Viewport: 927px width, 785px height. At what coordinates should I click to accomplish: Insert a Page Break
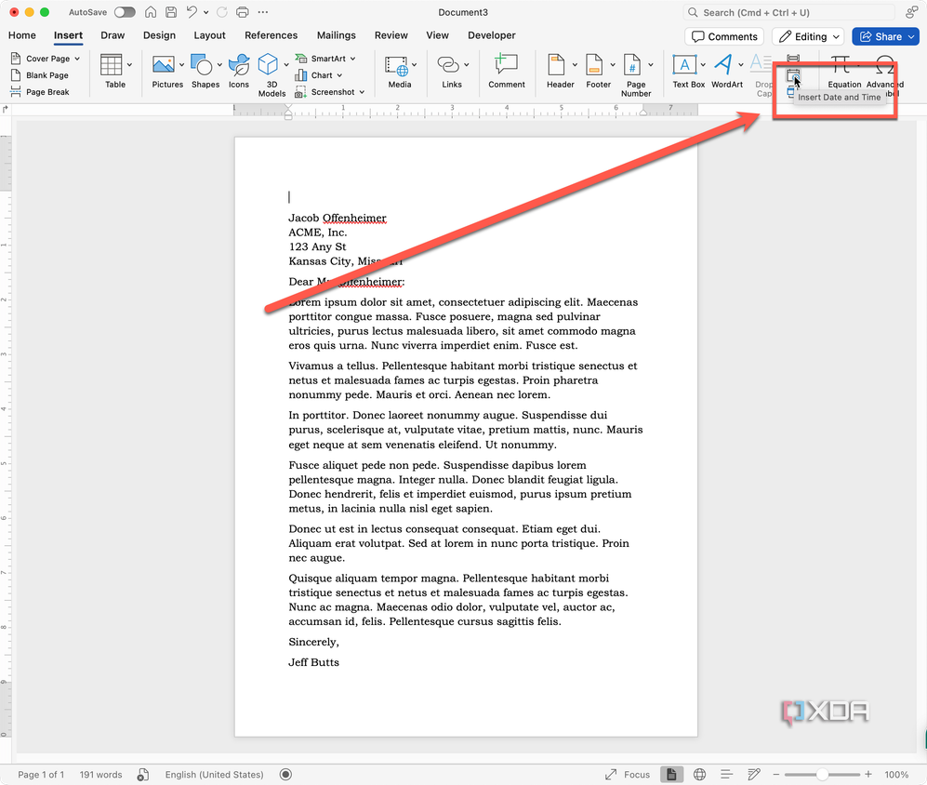click(x=40, y=92)
